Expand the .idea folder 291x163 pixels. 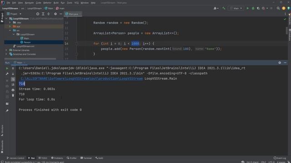[x=10, y=23]
